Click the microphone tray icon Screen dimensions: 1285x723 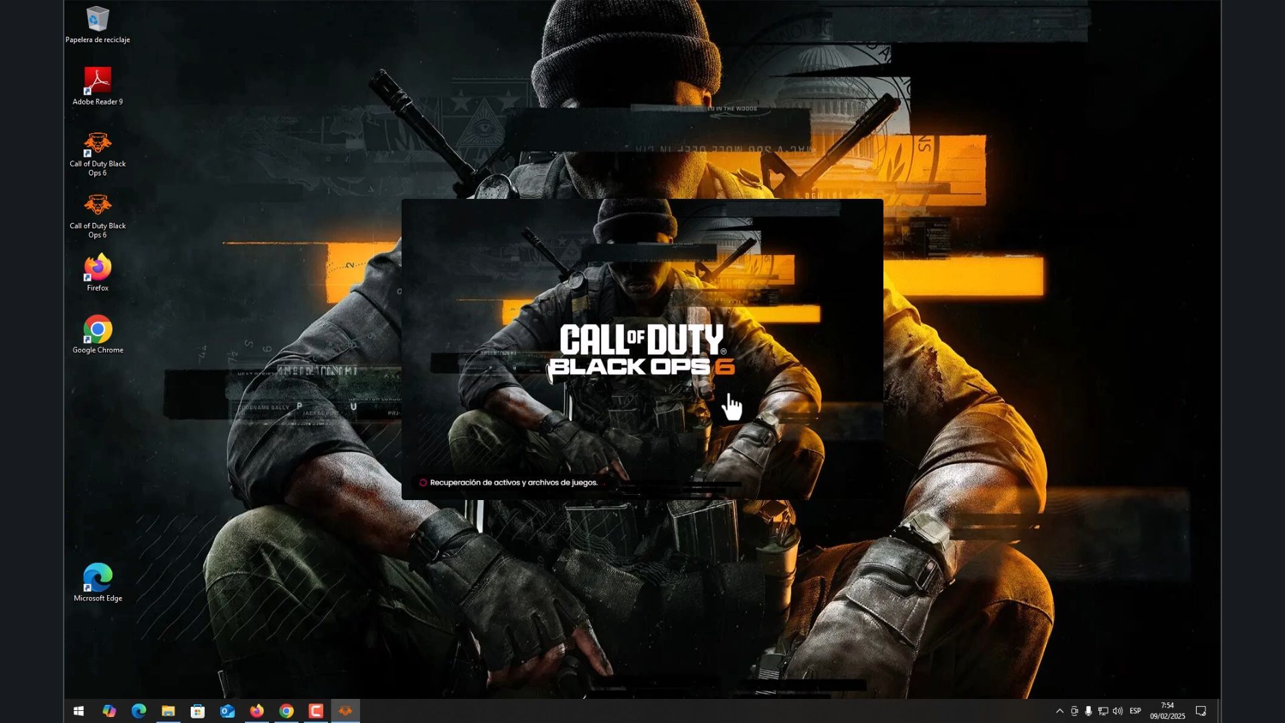(1088, 711)
